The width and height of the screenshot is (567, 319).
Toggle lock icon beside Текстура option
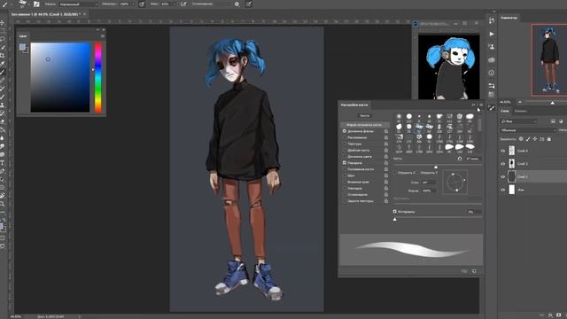[386, 144]
